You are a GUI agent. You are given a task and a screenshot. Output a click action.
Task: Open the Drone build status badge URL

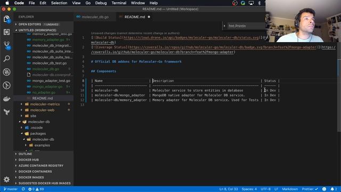[x=191, y=37]
